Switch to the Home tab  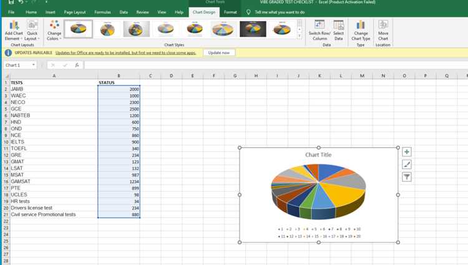(x=31, y=12)
